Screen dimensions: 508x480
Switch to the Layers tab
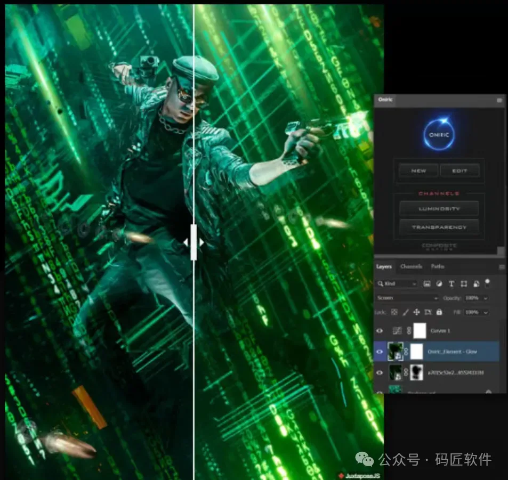(384, 266)
